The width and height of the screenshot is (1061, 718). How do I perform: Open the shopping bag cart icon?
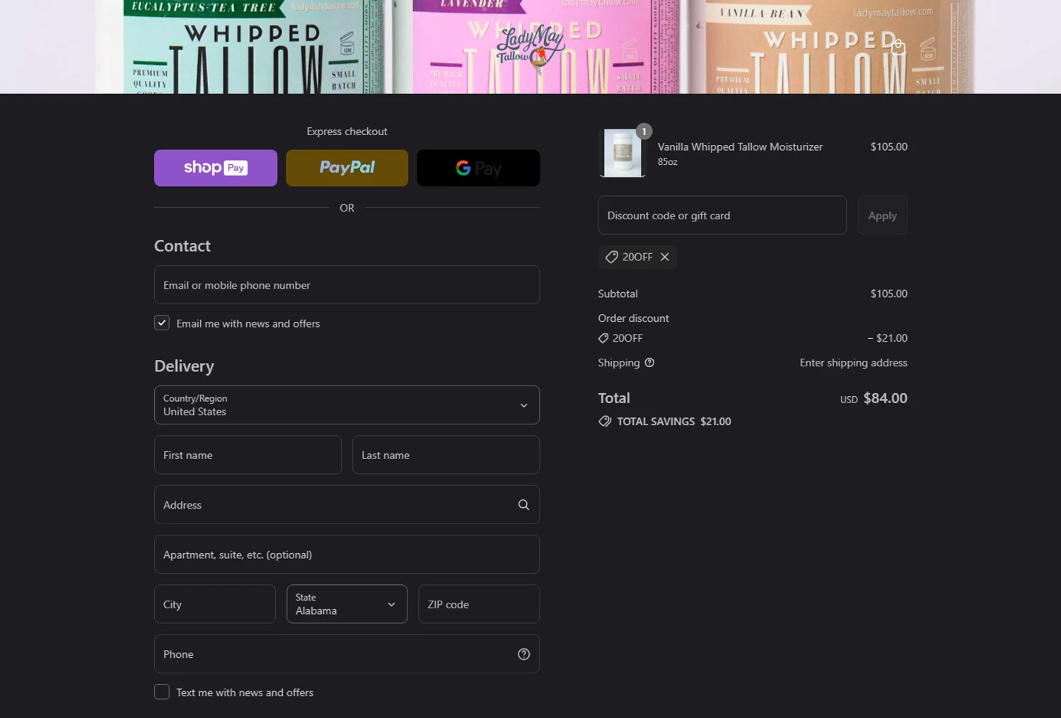[898, 47]
